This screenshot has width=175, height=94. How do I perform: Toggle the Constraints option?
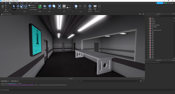point(32,7)
